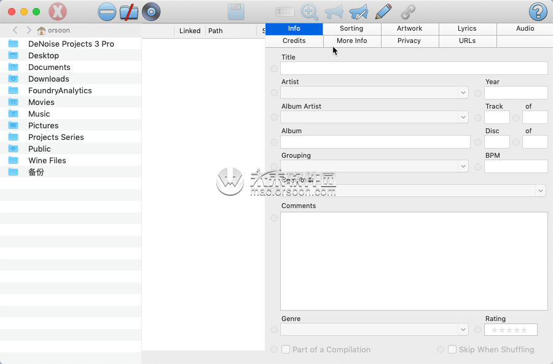Open the Album Artist dropdown arrow

pos(463,117)
